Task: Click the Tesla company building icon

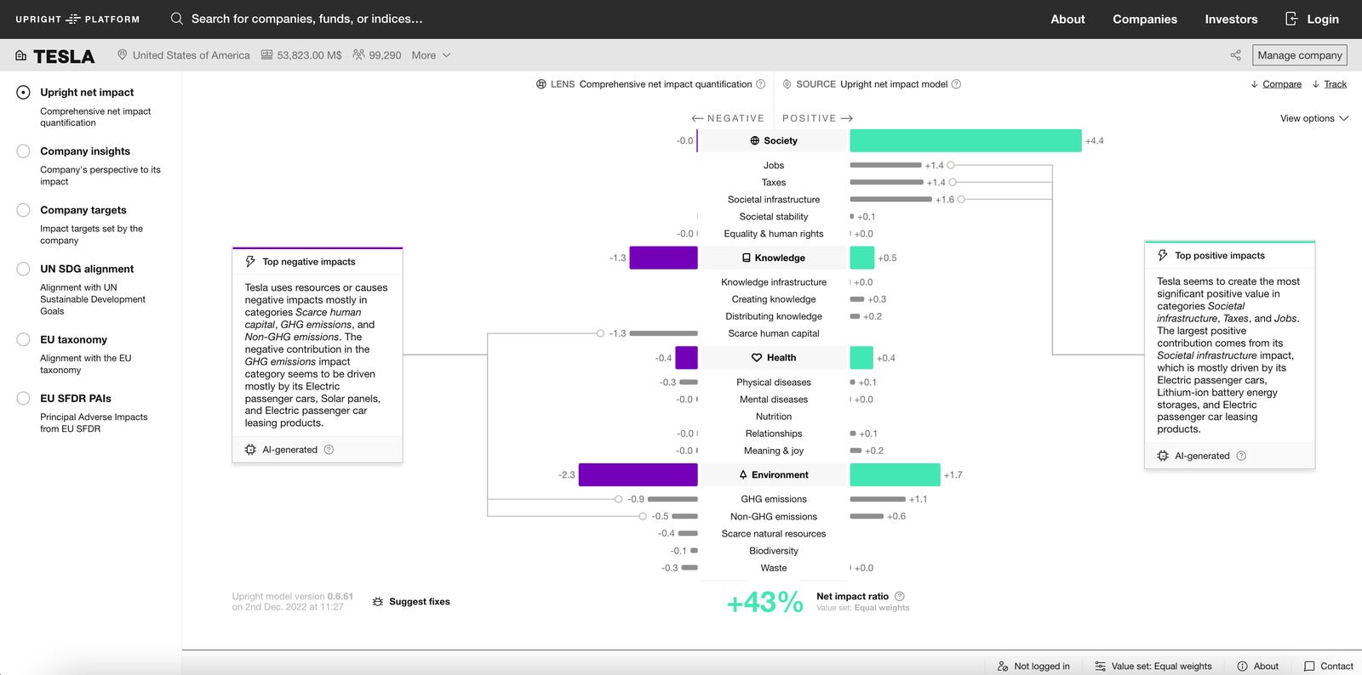Action: (x=21, y=56)
